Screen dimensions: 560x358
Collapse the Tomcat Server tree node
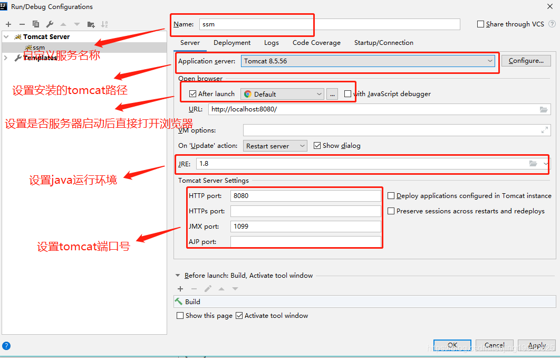point(6,37)
